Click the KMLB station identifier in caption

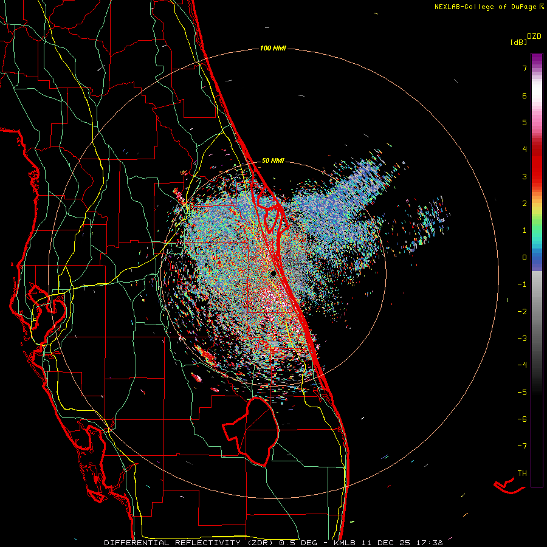tap(345, 543)
